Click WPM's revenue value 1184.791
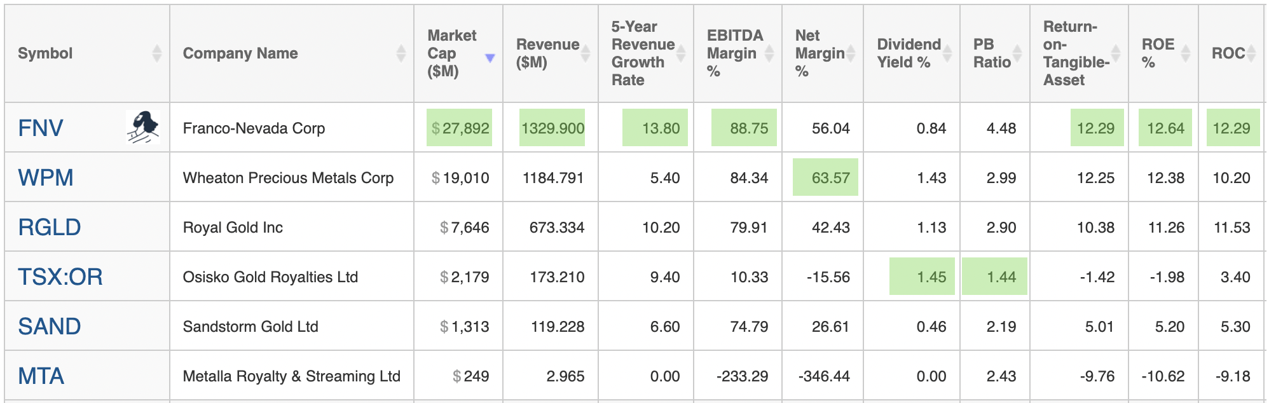The height and width of the screenshot is (403, 1269). click(553, 178)
